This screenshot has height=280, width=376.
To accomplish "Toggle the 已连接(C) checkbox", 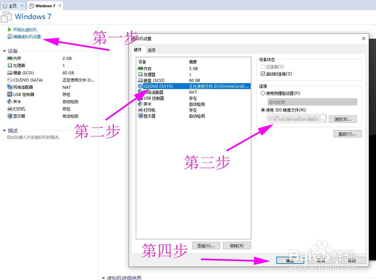I will 263,67.
